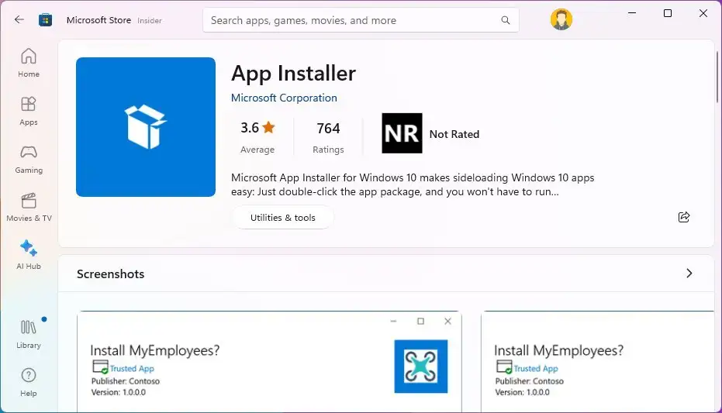The width and height of the screenshot is (722, 413).
Task: Click the orange rating star
Action: 268,127
